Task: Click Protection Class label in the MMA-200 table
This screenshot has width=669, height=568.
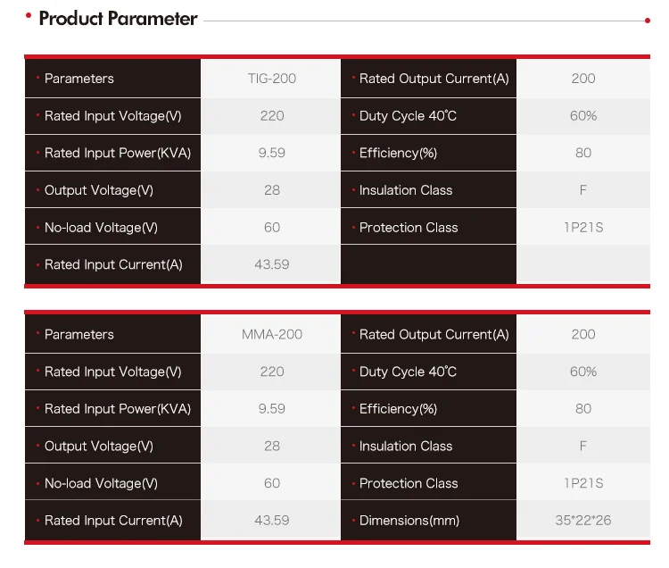Action: pos(408,483)
